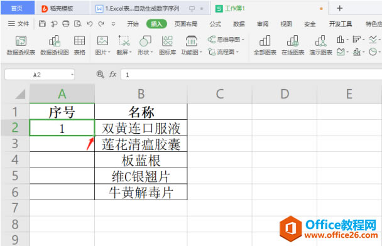Click the 流程图 flowchart button
The image size is (382, 246).
[x=223, y=51]
